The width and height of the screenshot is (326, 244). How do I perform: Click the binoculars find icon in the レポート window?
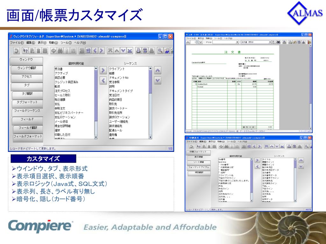tap(279, 42)
